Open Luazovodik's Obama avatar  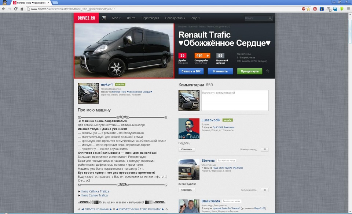pyautogui.click(x=189, y=128)
